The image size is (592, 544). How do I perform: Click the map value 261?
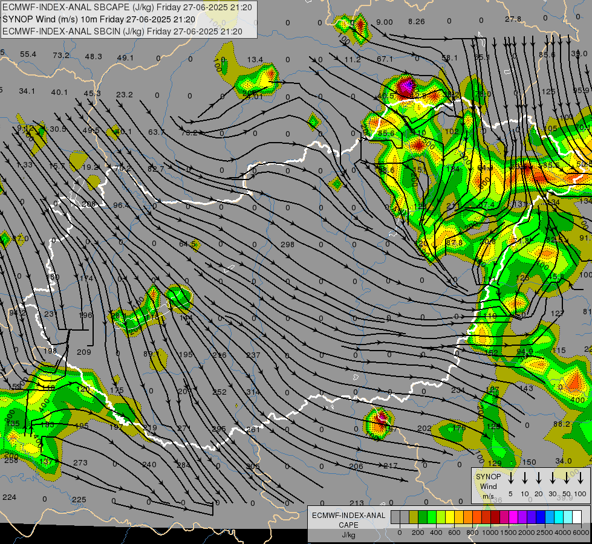[x=253, y=429]
